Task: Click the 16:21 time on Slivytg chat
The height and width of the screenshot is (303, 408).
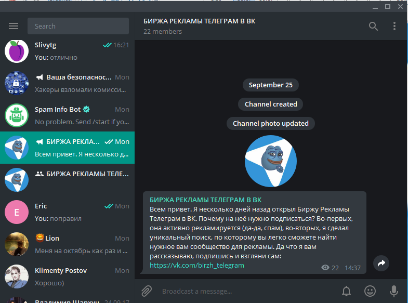Action: [121, 45]
